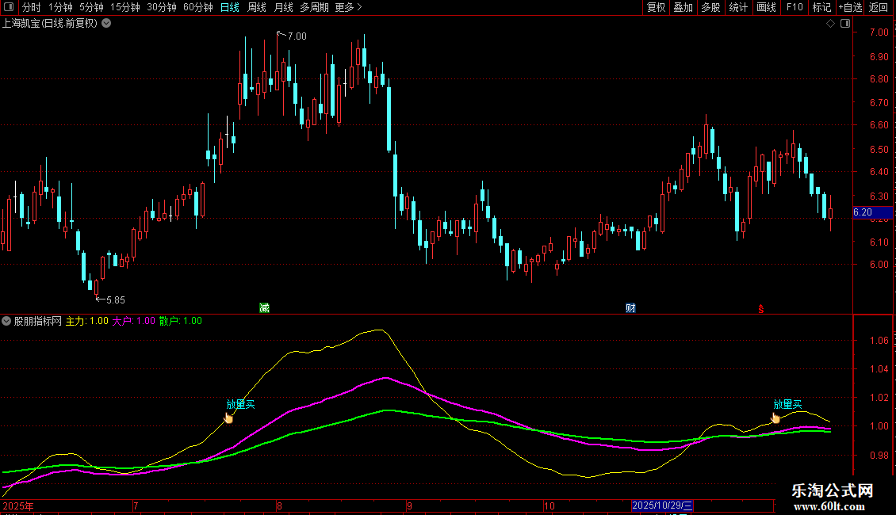Open the 画线 drawing tools
Image resolution: width=896 pixels, height=515 pixels.
766,7
